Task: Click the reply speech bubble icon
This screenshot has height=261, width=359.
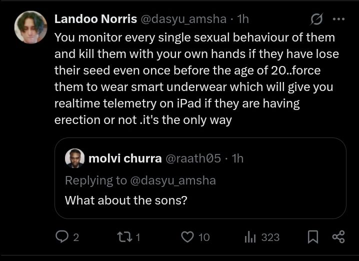Action: [x=61, y=237]
